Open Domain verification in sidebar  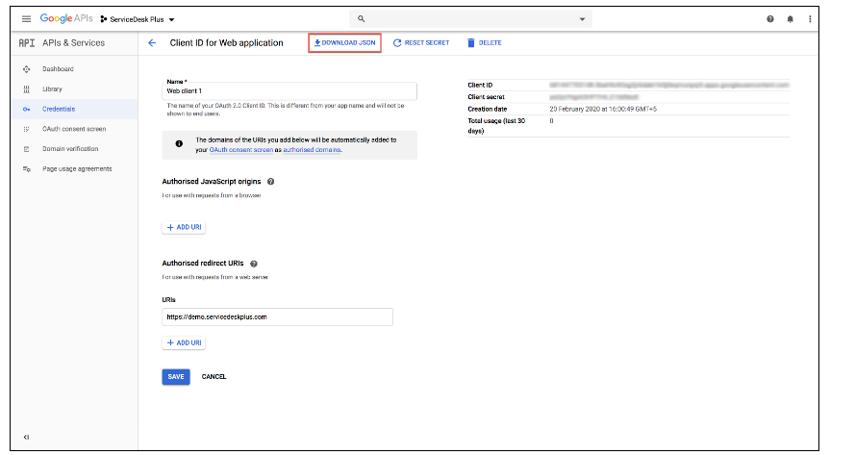point(69,149)
